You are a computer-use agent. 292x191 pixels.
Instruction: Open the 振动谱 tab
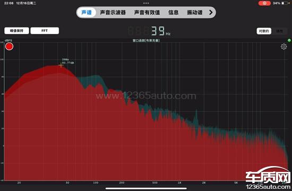point(195,13)
